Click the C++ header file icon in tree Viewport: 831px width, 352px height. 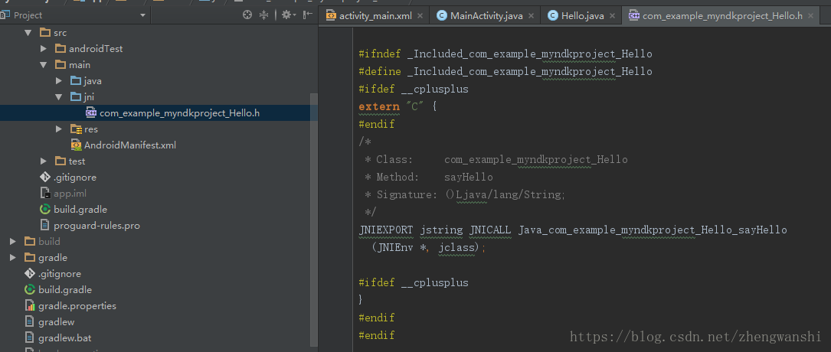(91, 112)
